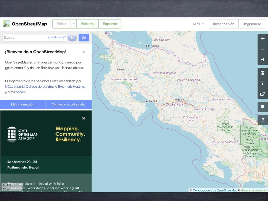Click the San Carlos label
Viewport: 268px width, 201px height.
point(152,46)
